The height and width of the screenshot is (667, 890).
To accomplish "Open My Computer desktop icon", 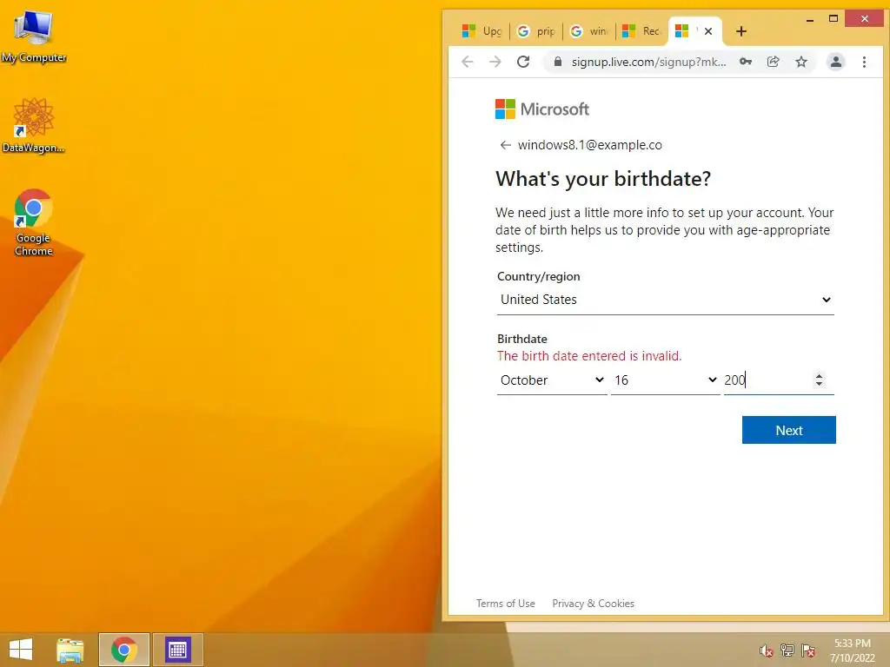I will click(x=33, y=36).
